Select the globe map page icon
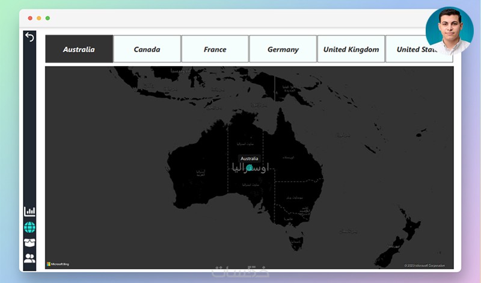 (x=29, y=228)
